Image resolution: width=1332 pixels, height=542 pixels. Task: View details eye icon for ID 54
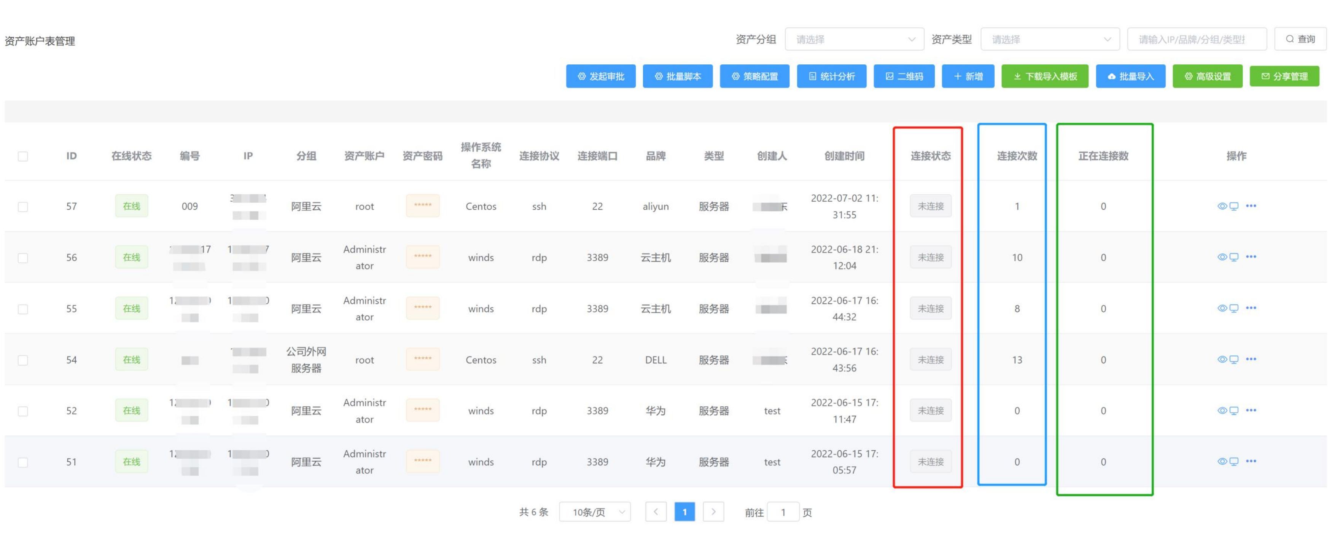(x=1222, y=359)
